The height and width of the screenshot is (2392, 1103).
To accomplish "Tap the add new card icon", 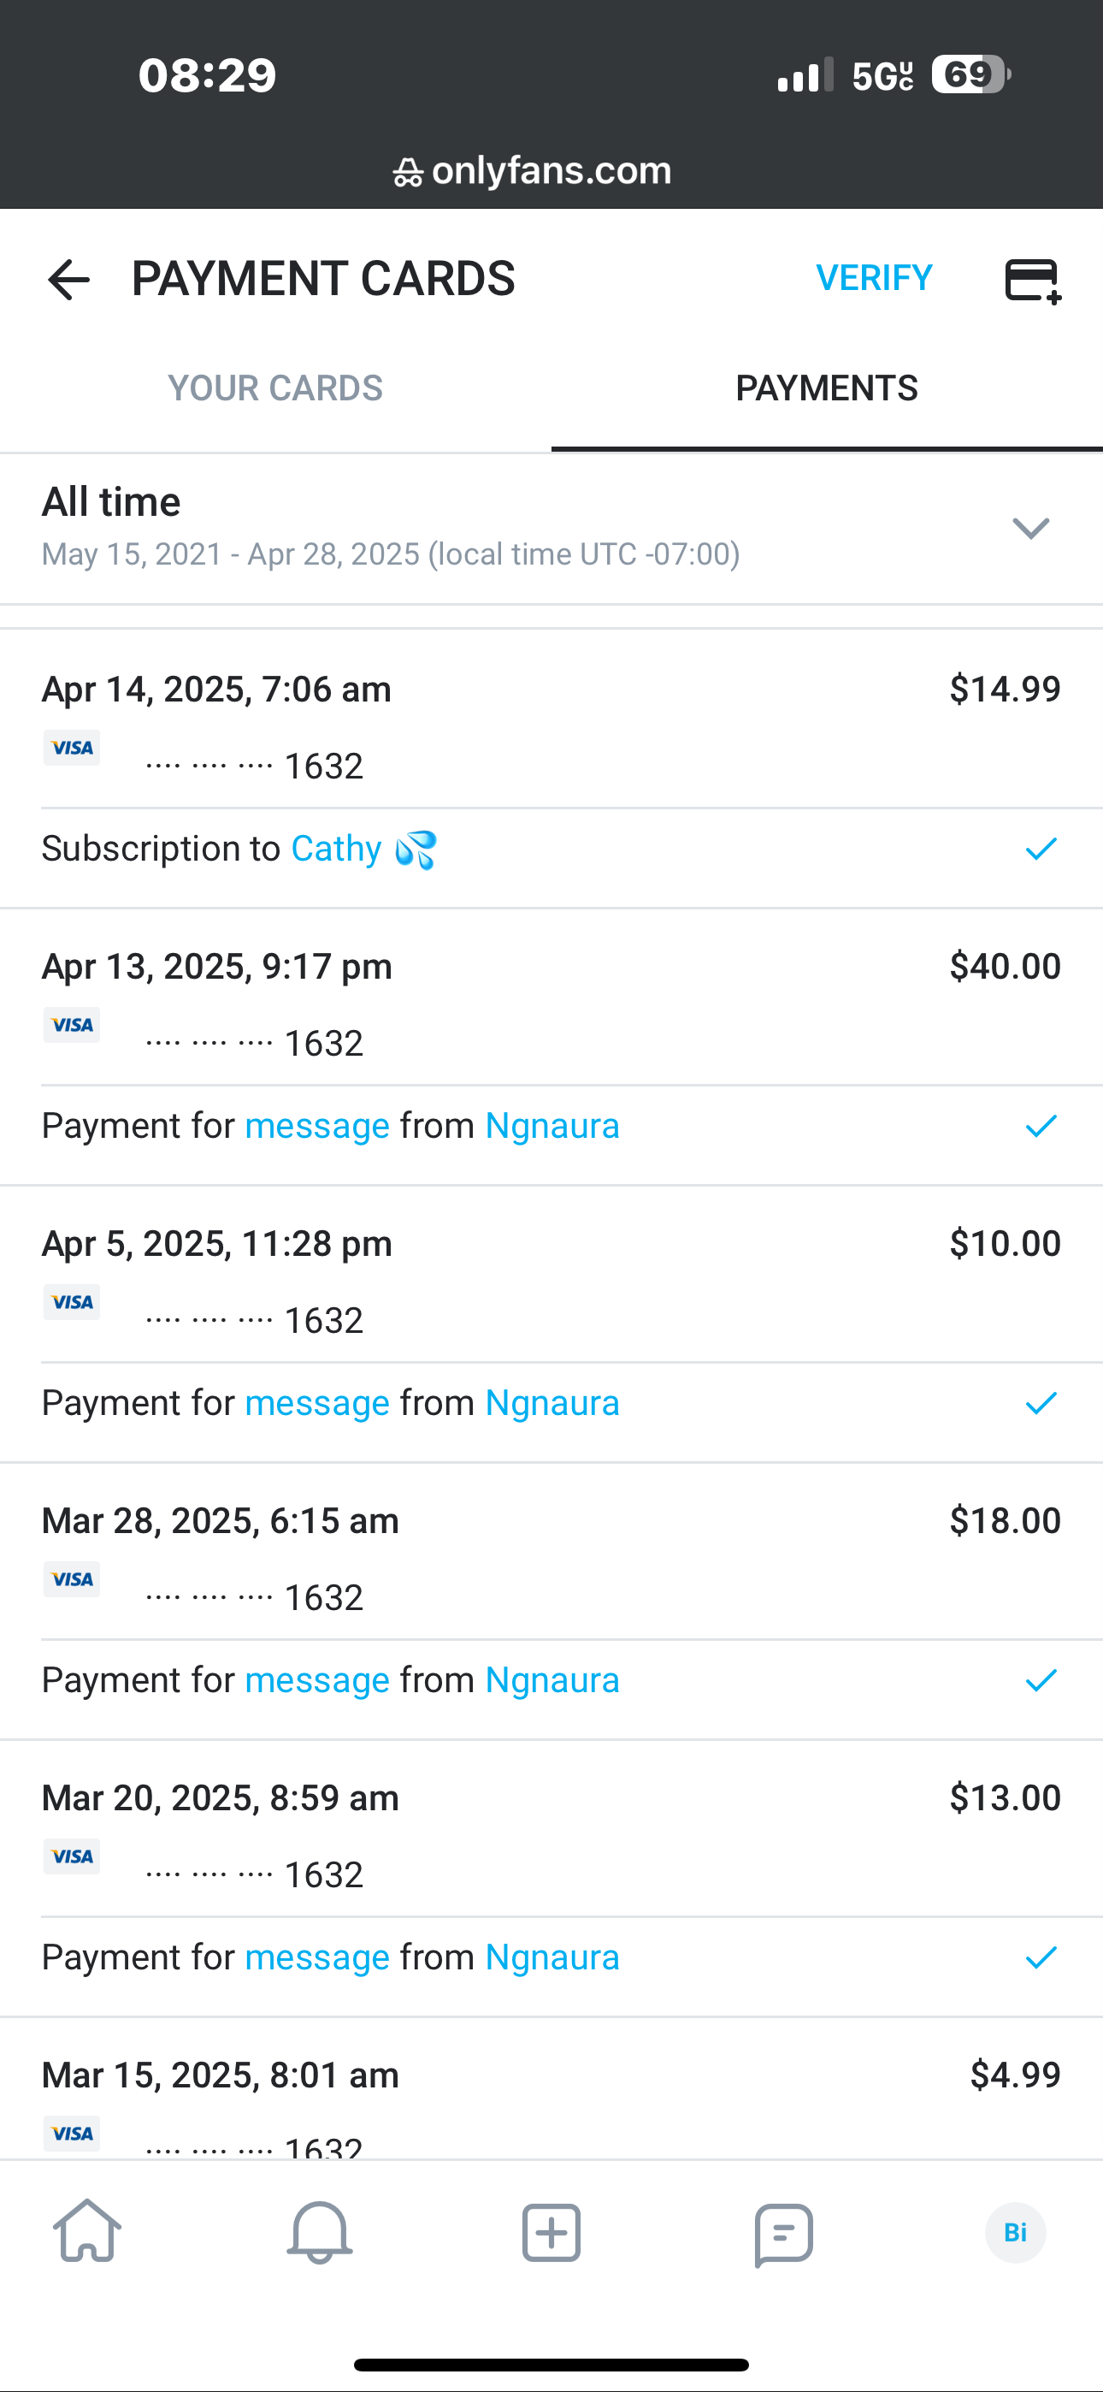I will click(1032, 281).
